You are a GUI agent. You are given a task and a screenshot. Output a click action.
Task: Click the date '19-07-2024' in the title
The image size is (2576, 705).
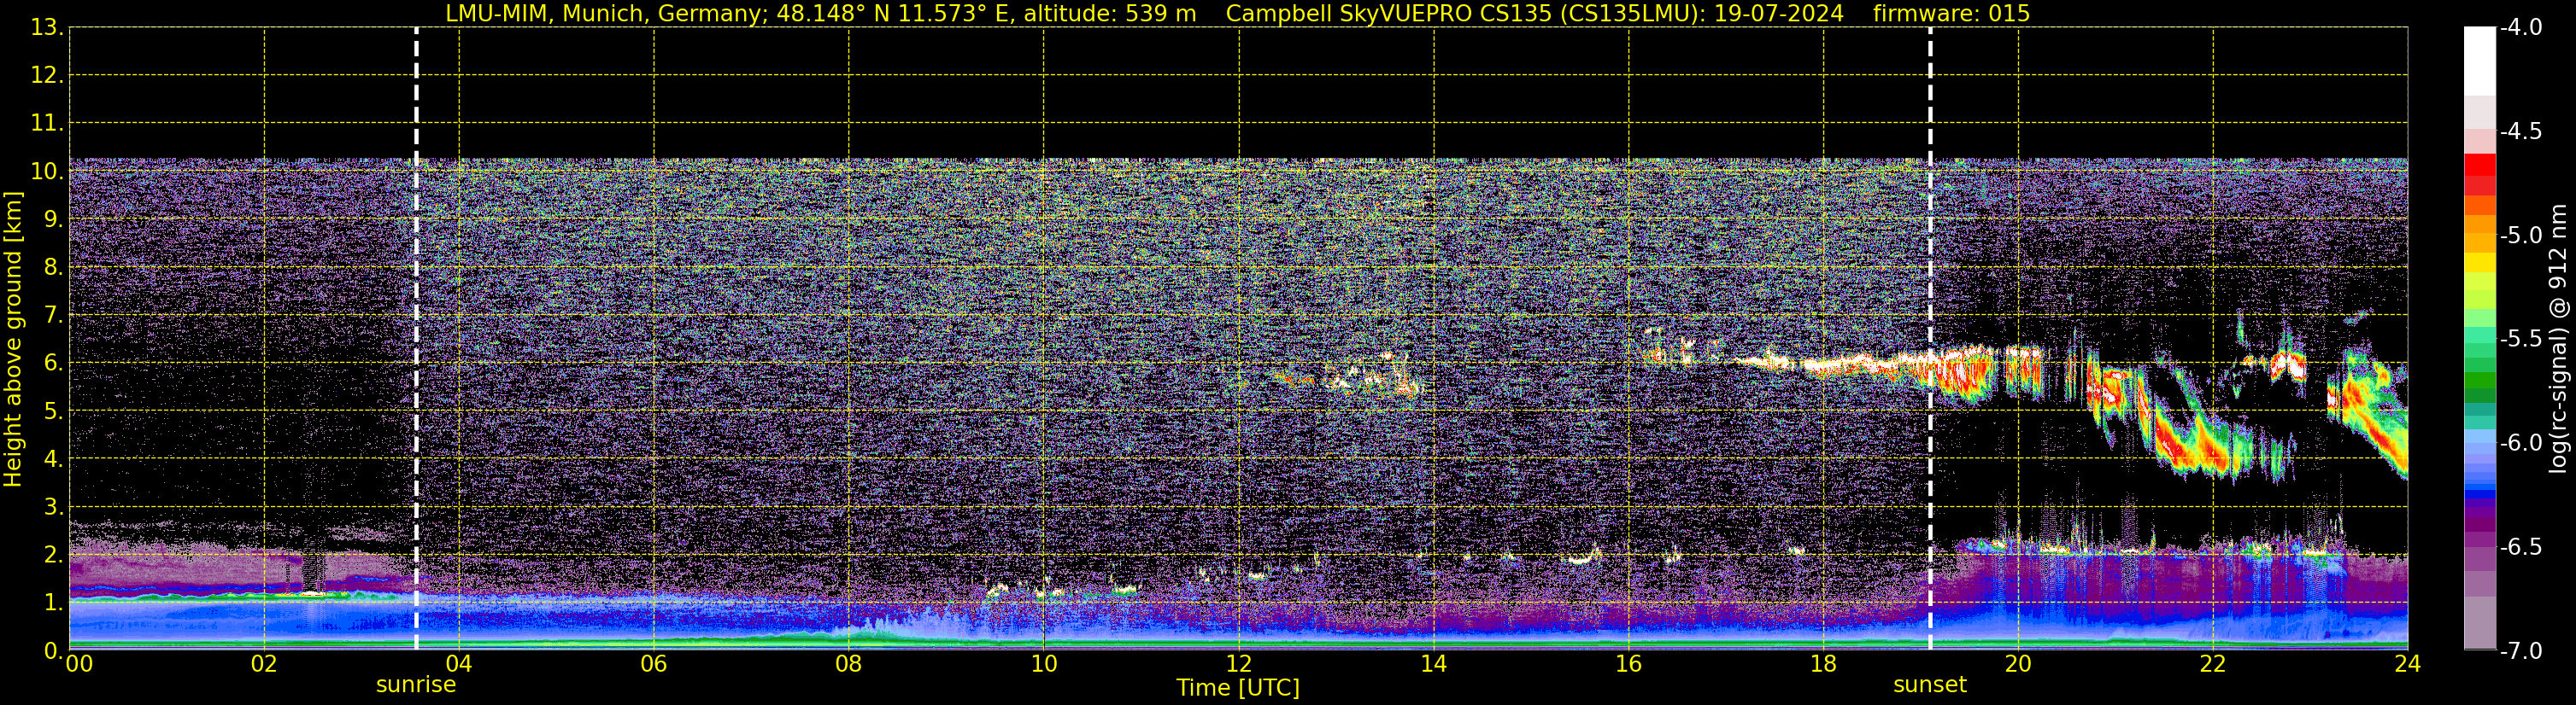point(1778,14)
